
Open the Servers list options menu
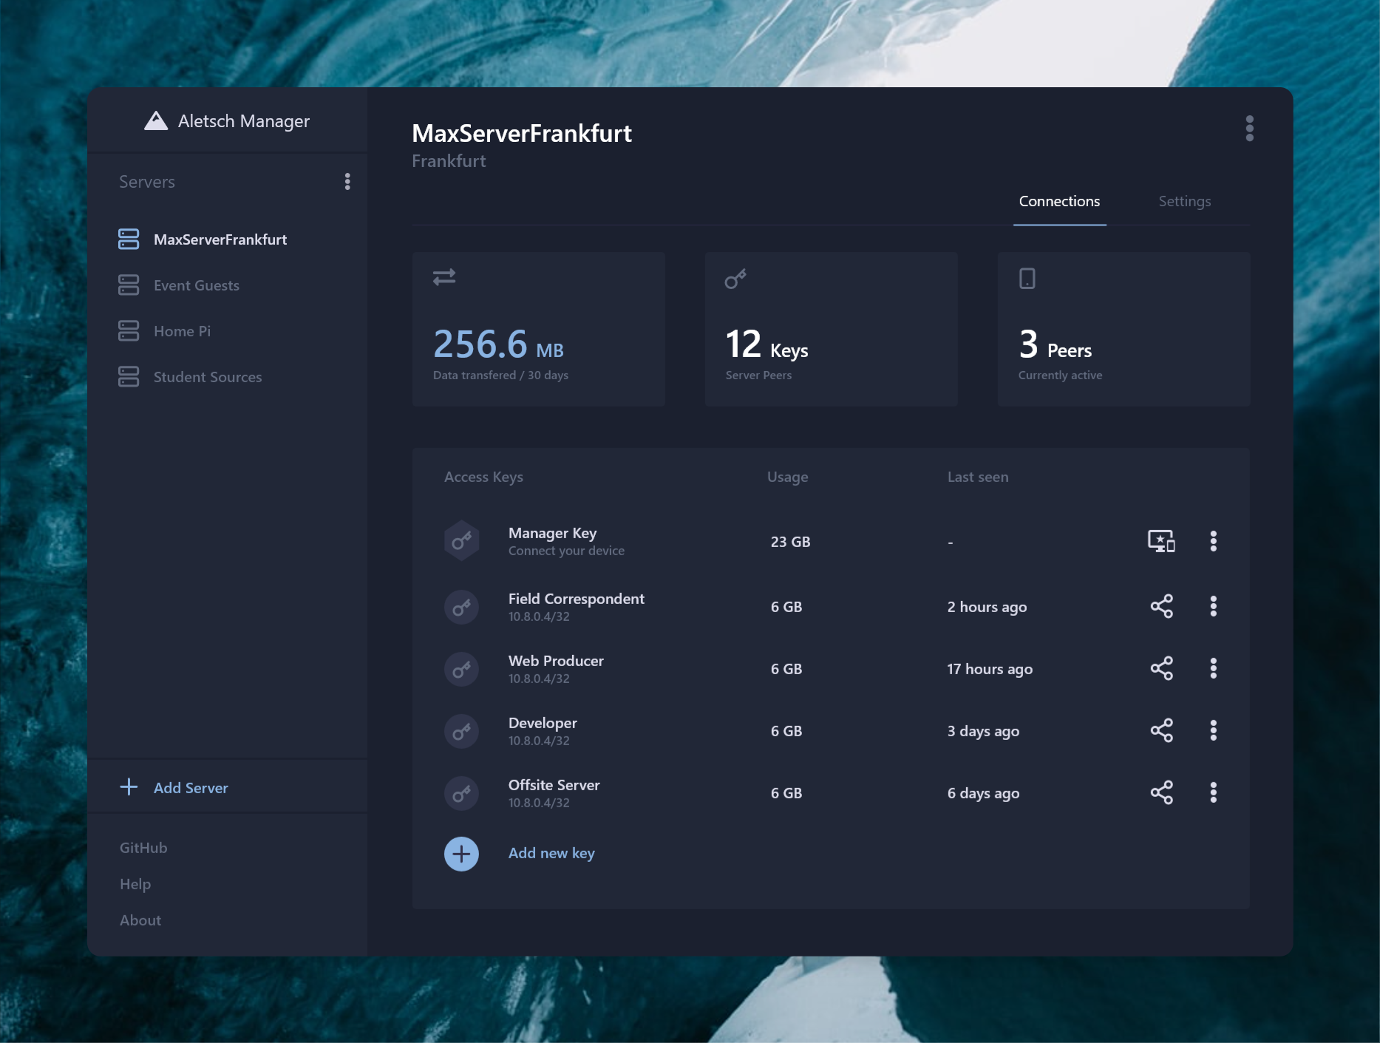pyautogui.click(x=347, y=182)
